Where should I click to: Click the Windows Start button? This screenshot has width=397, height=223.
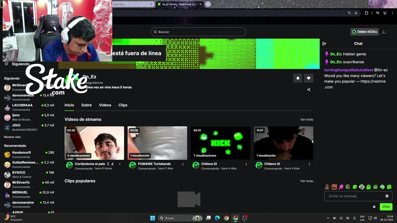[x=153, y=218]
